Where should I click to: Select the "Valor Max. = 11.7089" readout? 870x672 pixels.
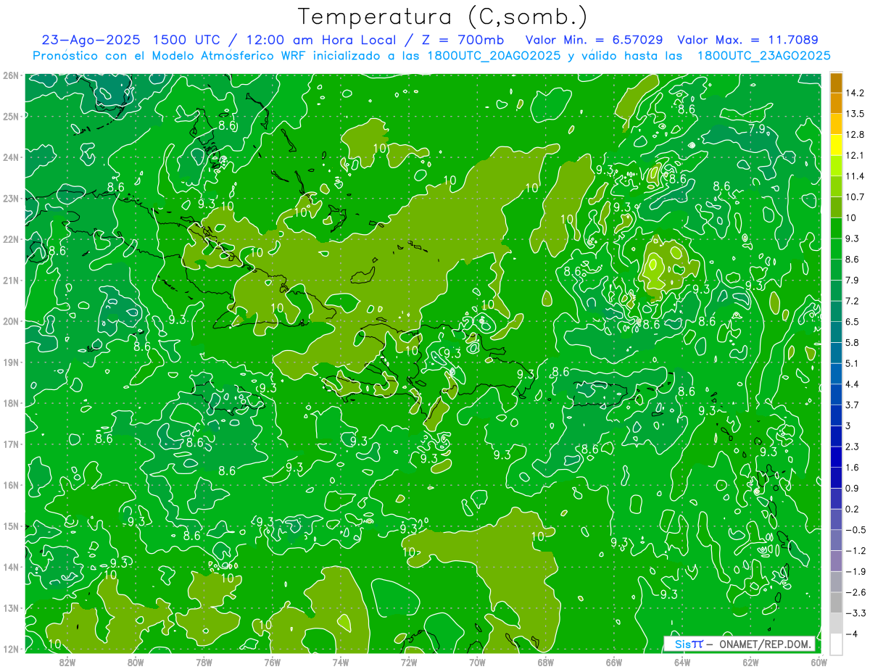click(x=747, y=40)
